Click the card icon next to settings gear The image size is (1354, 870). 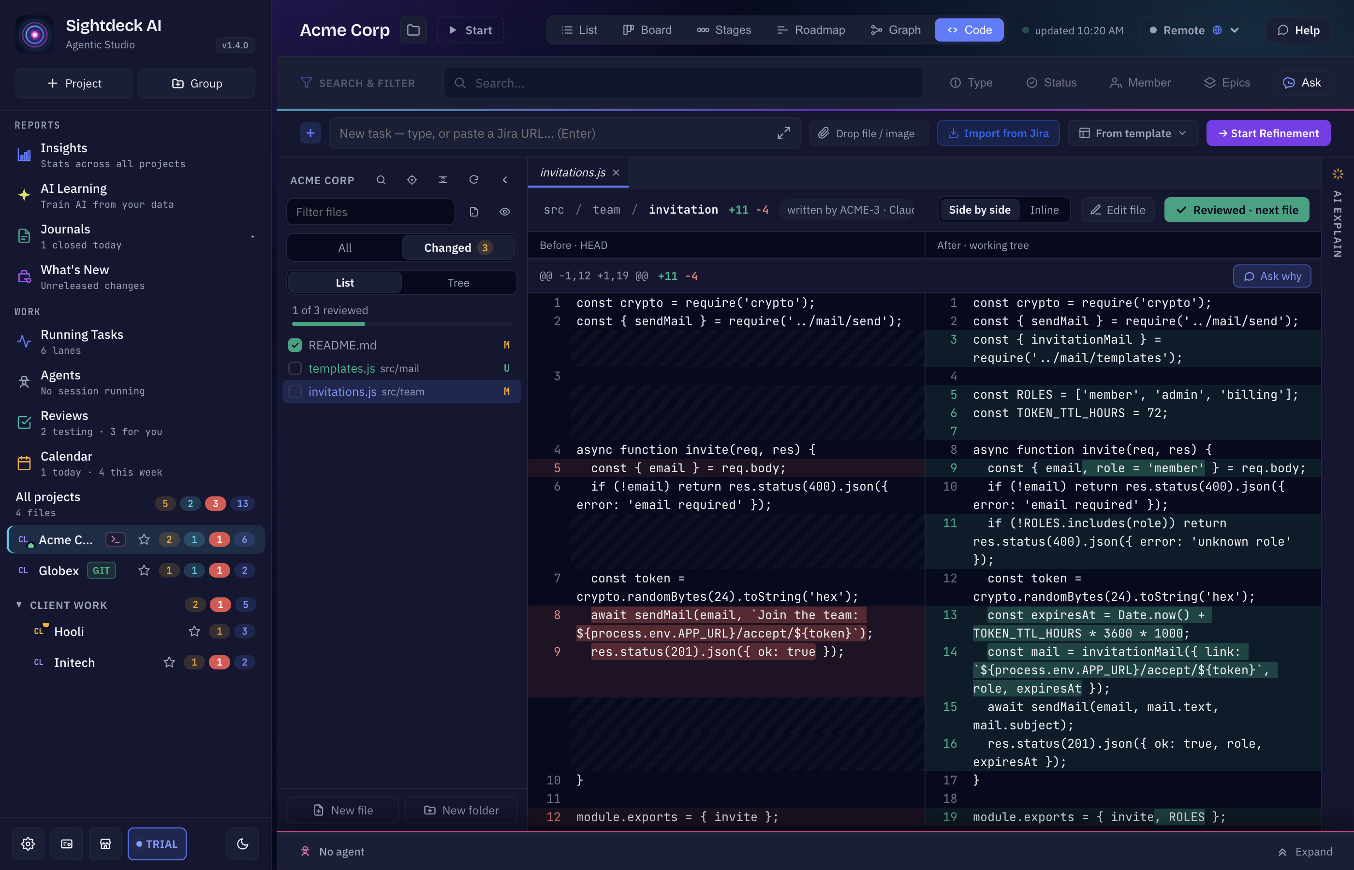tap(67, 843)
